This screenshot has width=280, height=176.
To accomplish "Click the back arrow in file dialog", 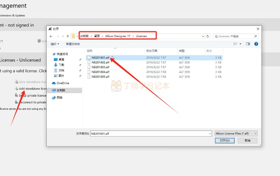I will pyautogui.click(x=51, y=36).
